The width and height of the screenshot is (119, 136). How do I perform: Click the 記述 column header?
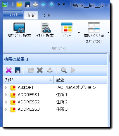click(x=79, y=80)
